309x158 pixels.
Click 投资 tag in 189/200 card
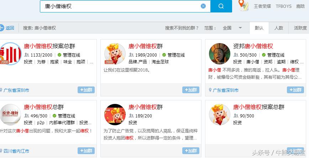click(x=133, y=123)
